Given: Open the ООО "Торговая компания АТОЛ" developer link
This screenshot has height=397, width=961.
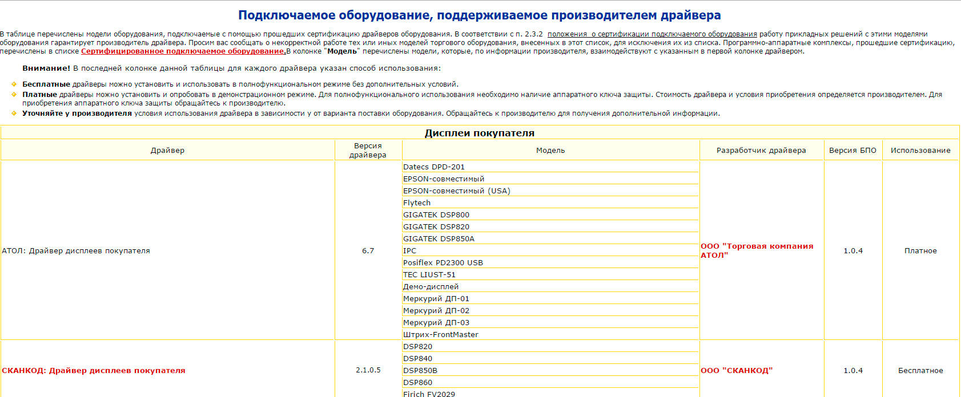Looking at the screenshot, I should 757,251.
